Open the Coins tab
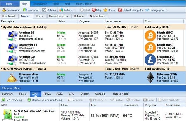The image size is (186, 121). (x=39, y=16)
